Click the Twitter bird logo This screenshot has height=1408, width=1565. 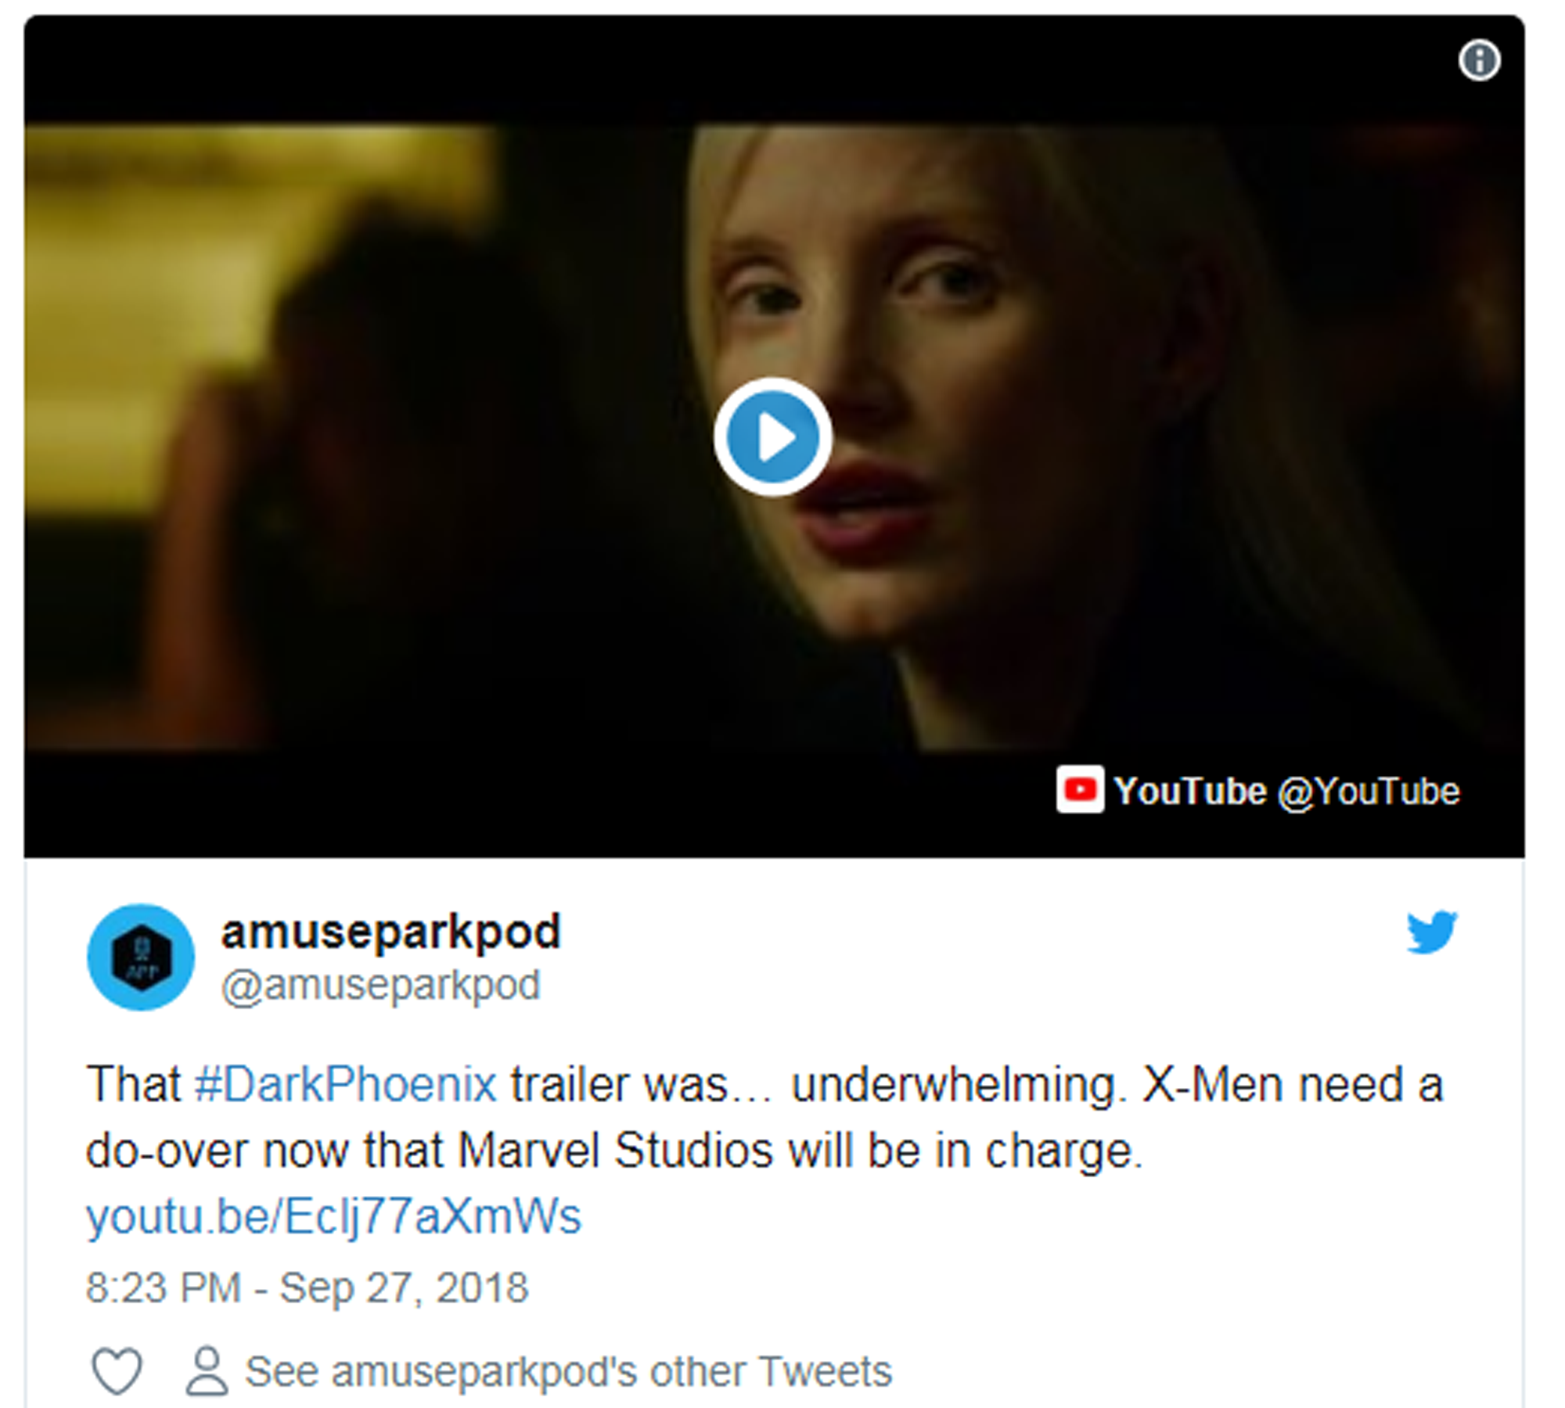click(x=1432, y=932)
